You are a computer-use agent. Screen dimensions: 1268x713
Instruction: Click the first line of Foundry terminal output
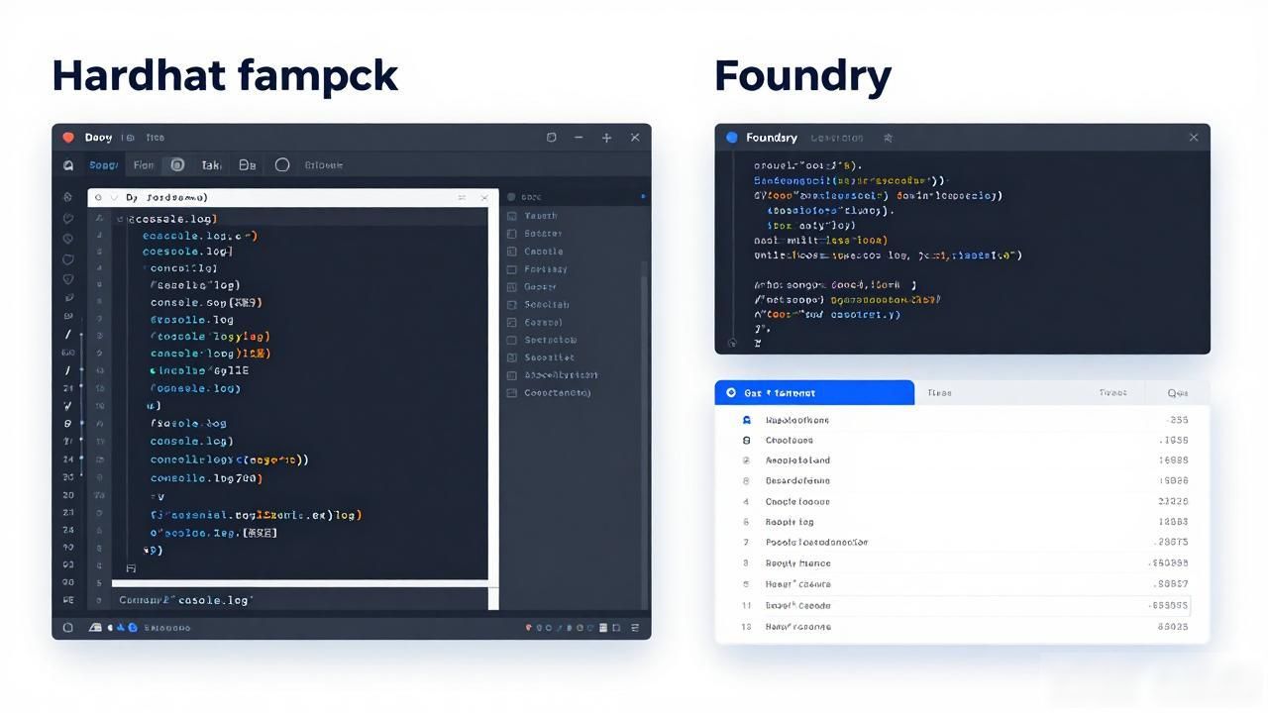pyautogui.click(x=808, y=166)
